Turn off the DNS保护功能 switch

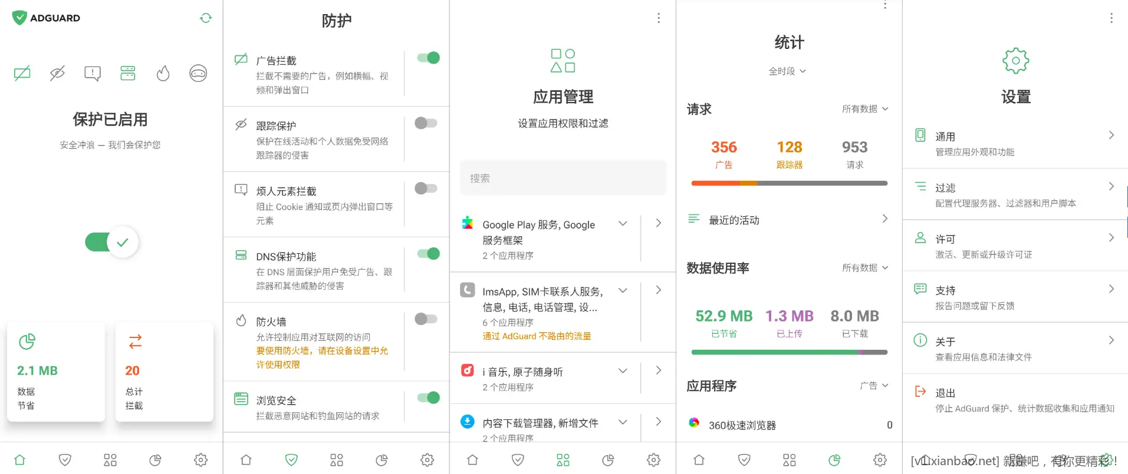click(x=428, y=254)
